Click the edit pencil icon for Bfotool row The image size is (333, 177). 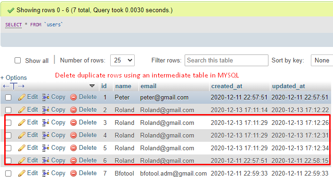(x=22, y=173)
